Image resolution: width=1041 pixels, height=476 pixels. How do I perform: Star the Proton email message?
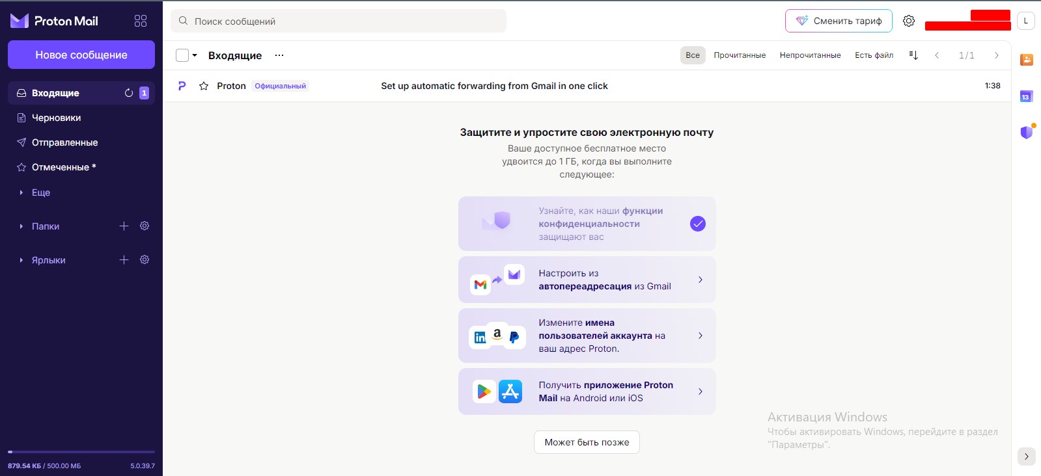204,86
